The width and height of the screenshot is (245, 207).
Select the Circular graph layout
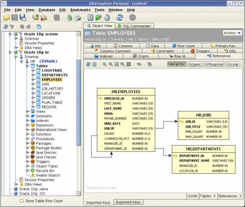click(x=232, y=64)
